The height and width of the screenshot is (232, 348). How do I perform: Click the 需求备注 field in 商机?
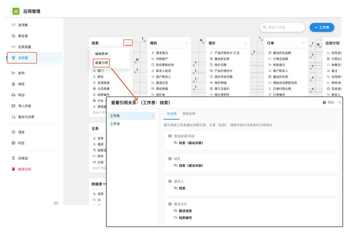[x=162, y=53]
